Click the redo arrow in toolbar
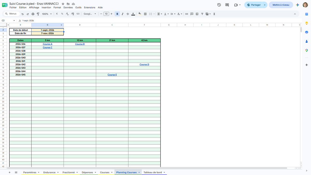The height and width of the screenshot is (175, 311). 28,14
